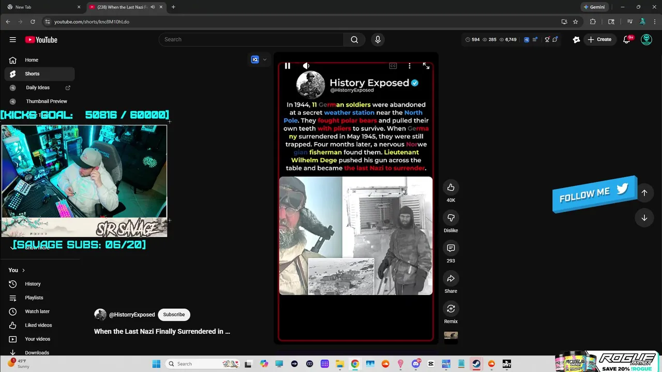Share this Short
Screen dimensions: 662x372
(x=451, y=278)
